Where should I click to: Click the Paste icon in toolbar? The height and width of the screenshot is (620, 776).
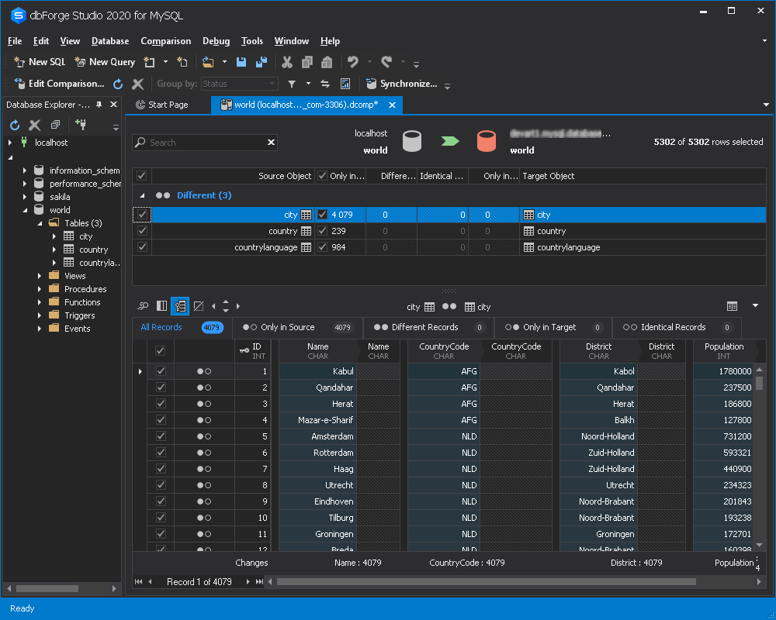tap(327, 62)
